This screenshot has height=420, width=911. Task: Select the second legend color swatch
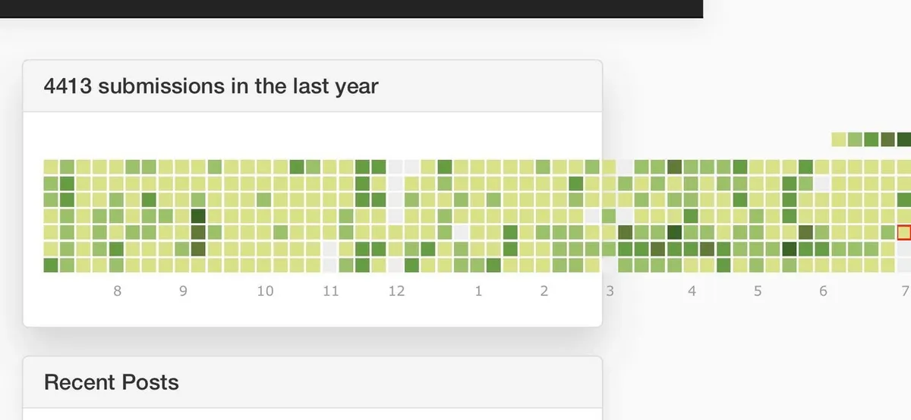[x=855, y=139]
